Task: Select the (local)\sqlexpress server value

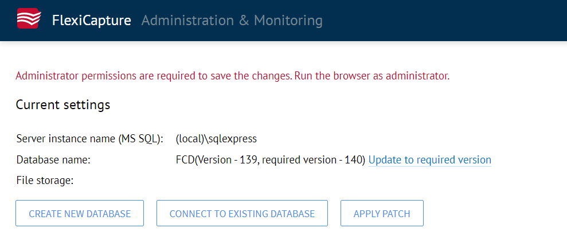Action: click(216, 139)
